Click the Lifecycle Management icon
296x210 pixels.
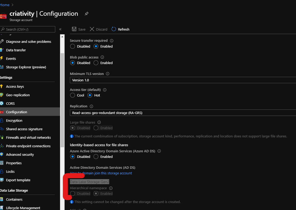pos(1,208)
